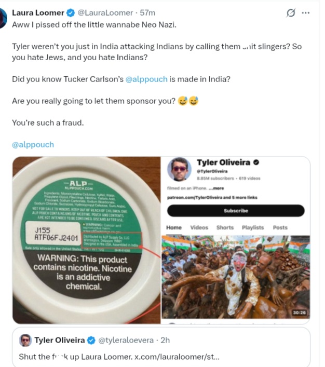Image resolution: width=325 pixels, height=367 pixels.
Task: Expand channel description with "...more"
Action: [218, 188]
